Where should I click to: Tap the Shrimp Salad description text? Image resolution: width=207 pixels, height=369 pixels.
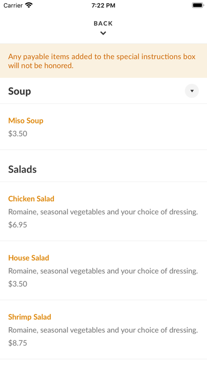click(x=103, y=330)
